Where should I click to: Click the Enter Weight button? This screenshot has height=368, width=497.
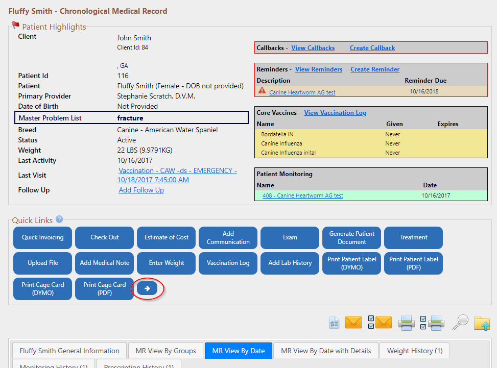166,263
